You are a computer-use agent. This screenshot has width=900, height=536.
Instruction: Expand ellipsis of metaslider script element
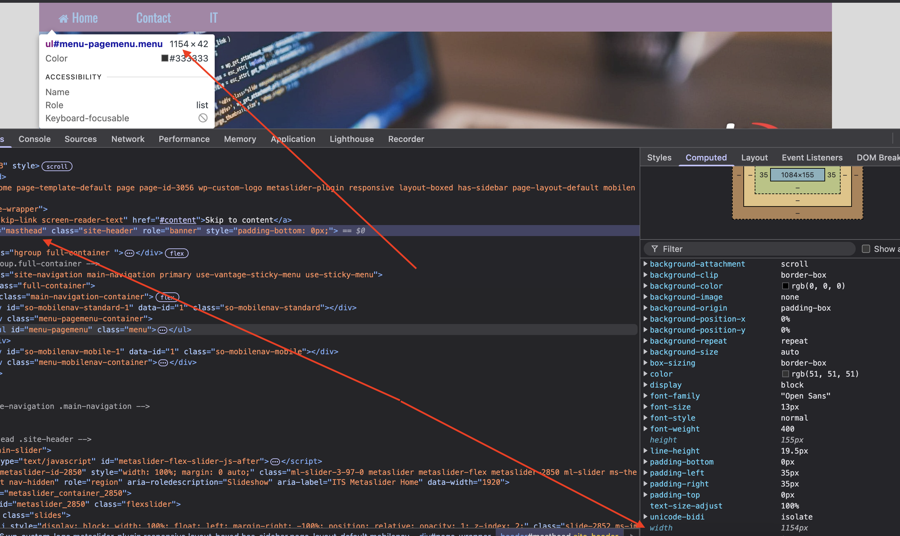click(275, 461)
